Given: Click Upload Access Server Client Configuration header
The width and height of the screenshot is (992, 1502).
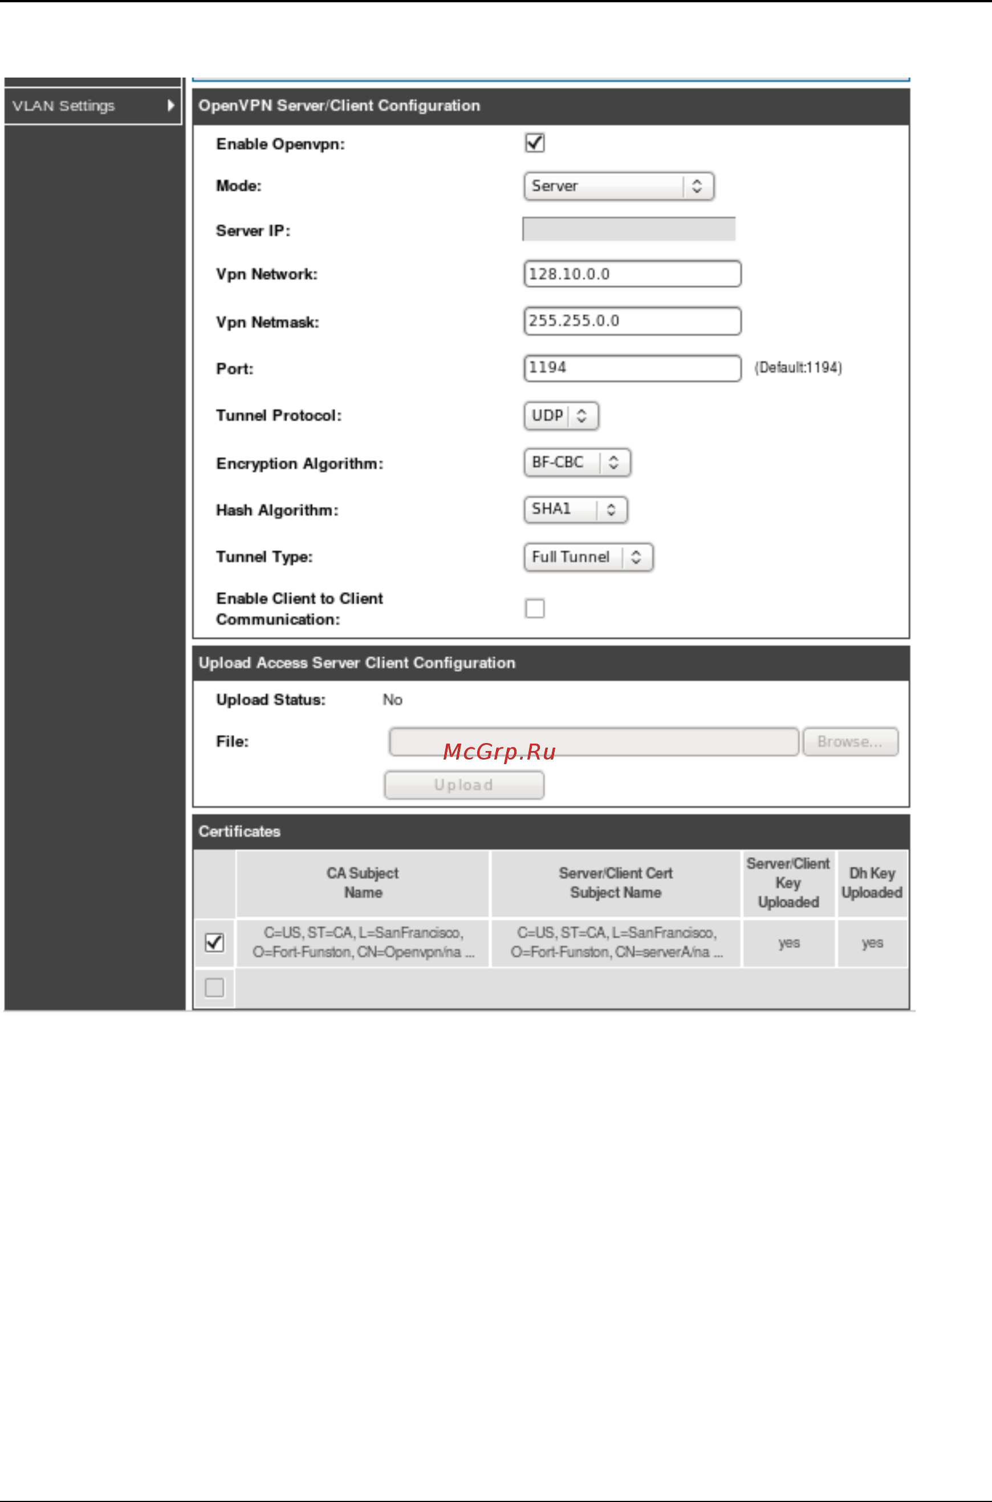Looking at the screenshot, I should 550,663.
